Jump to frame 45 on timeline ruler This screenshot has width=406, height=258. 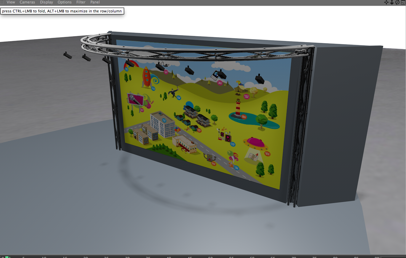(190, 257)
